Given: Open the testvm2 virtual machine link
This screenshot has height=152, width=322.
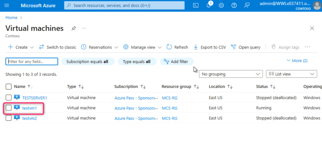Looking at the screenshot, I should pyautogui.click(x=30, y=118).
